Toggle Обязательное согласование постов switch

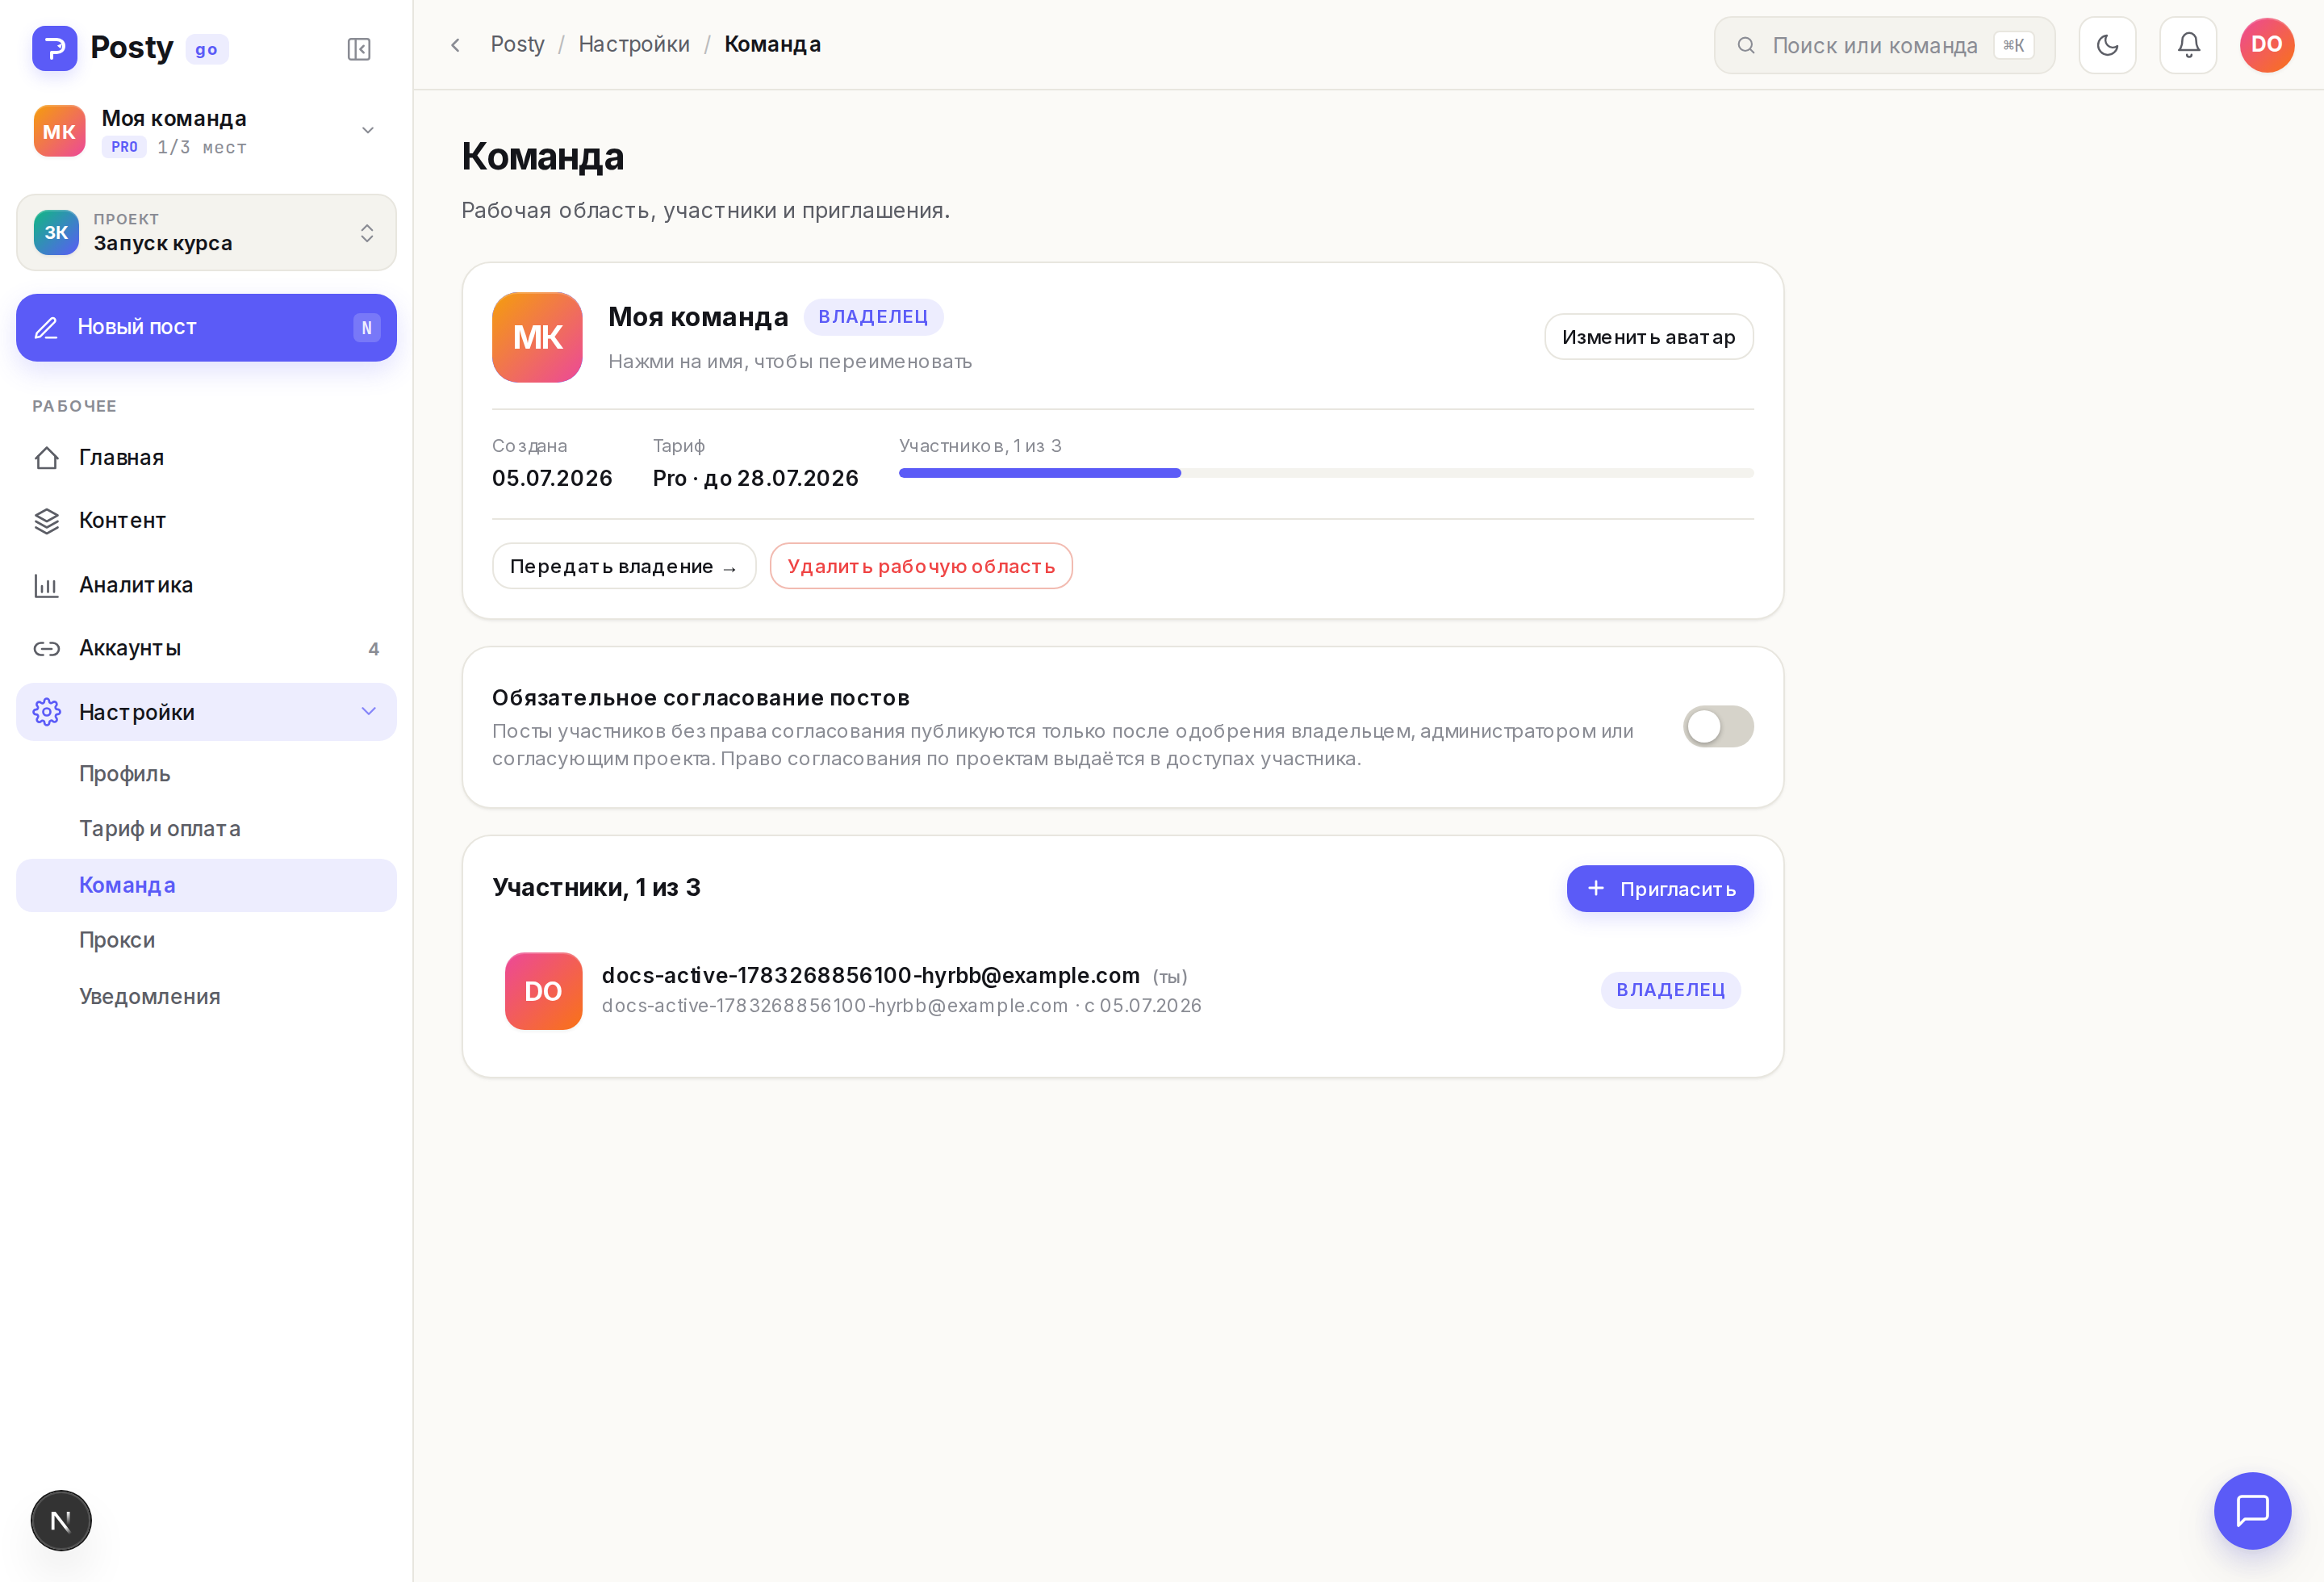pos(1718,726)
